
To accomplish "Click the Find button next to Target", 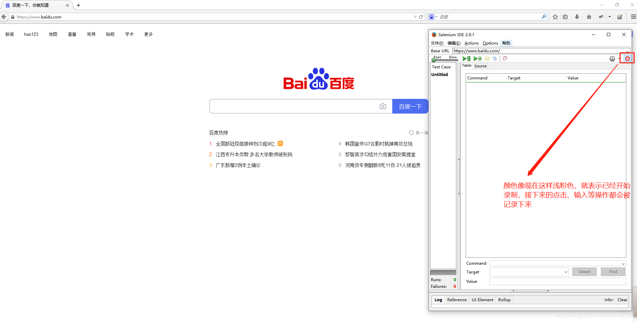I will click(613, 272).
